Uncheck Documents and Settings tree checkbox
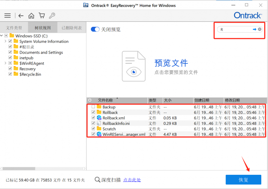Screen dimensions: 268x189 [10, 52]
